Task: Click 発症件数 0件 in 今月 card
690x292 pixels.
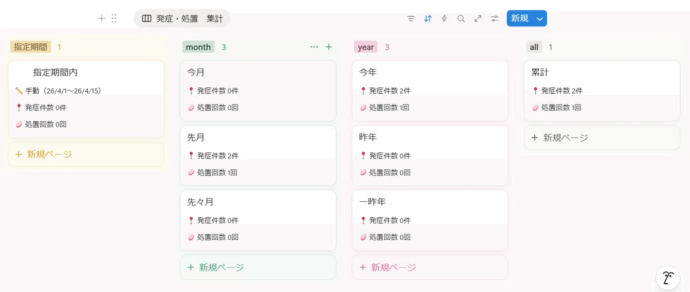Action: 217,91
